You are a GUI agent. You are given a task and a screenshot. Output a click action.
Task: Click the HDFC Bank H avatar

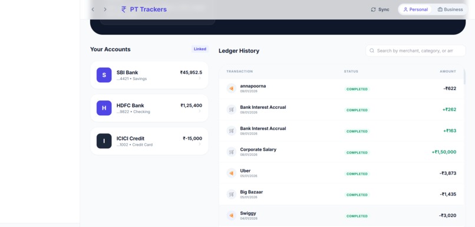click(x=104, y=108)
